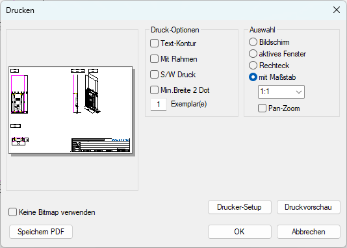Click the Exemplar(e) copies field
The width and height of the screenshot is (347, 248).
159,105
